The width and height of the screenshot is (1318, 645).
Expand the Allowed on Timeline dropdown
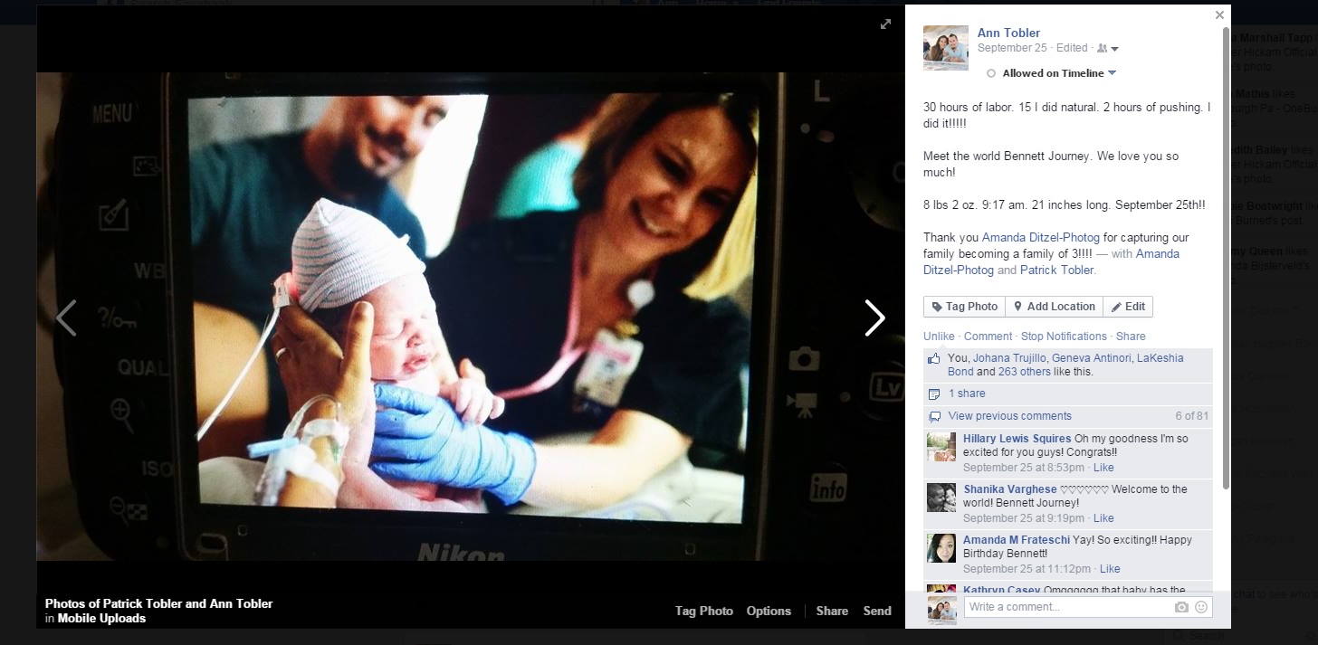[x=1113, y=73]
